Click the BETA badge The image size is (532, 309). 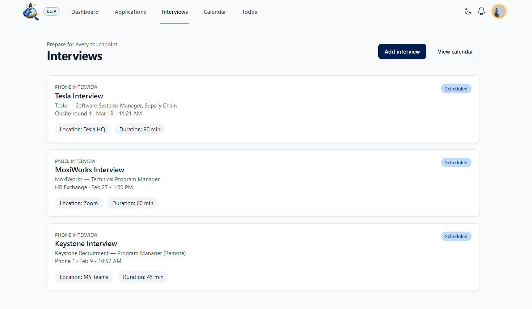coord(52,11)
